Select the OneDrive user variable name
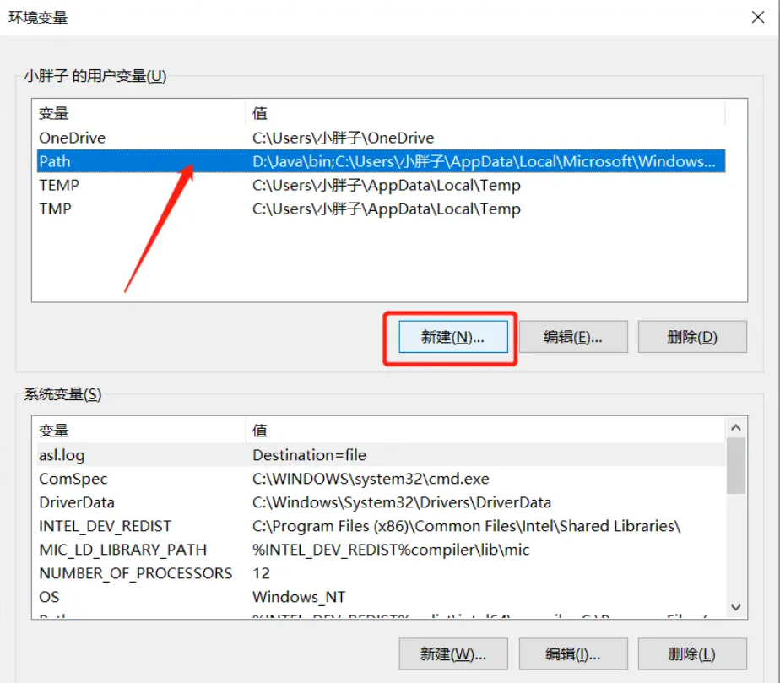 72,138
